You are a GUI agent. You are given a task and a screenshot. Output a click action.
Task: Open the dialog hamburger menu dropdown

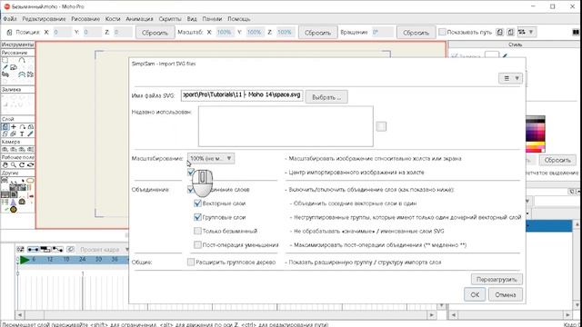510,78
